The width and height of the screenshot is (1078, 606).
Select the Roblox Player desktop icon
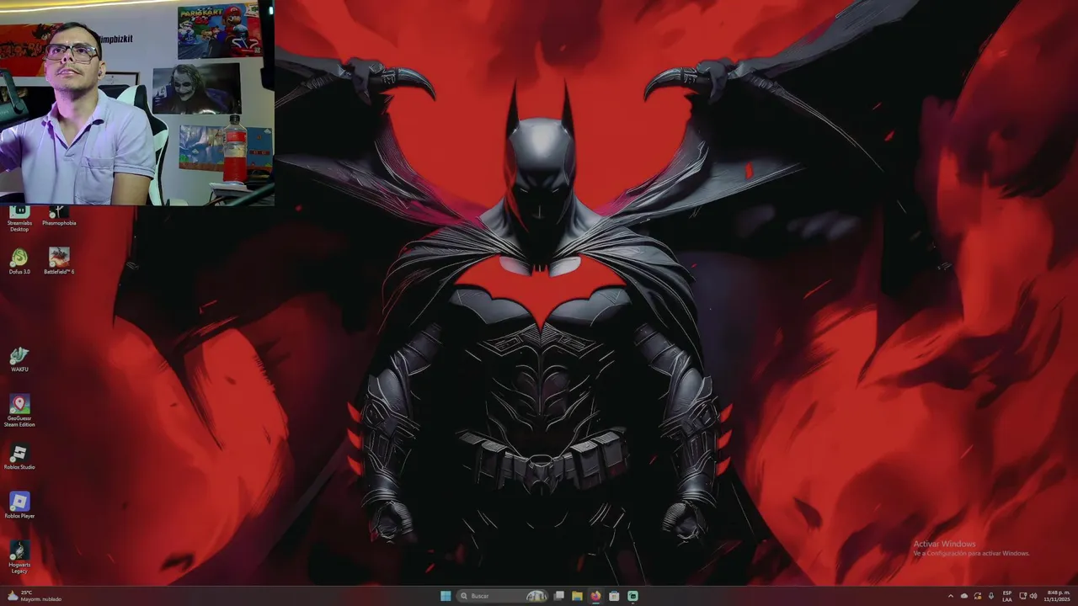click(x=19, y=506)
